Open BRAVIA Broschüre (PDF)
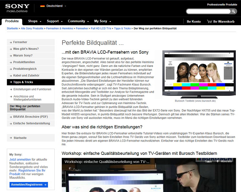The width and height of the screenshot is (241, 192). click(x=31, y=117)
